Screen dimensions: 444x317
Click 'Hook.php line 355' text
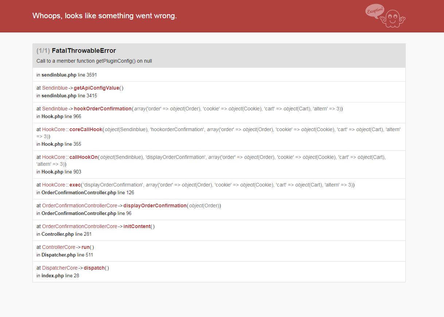click(61, 144)
